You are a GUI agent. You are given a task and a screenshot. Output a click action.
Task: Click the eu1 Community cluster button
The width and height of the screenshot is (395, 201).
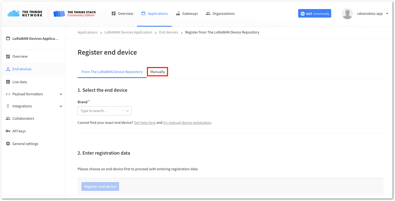tap(315, 13)
